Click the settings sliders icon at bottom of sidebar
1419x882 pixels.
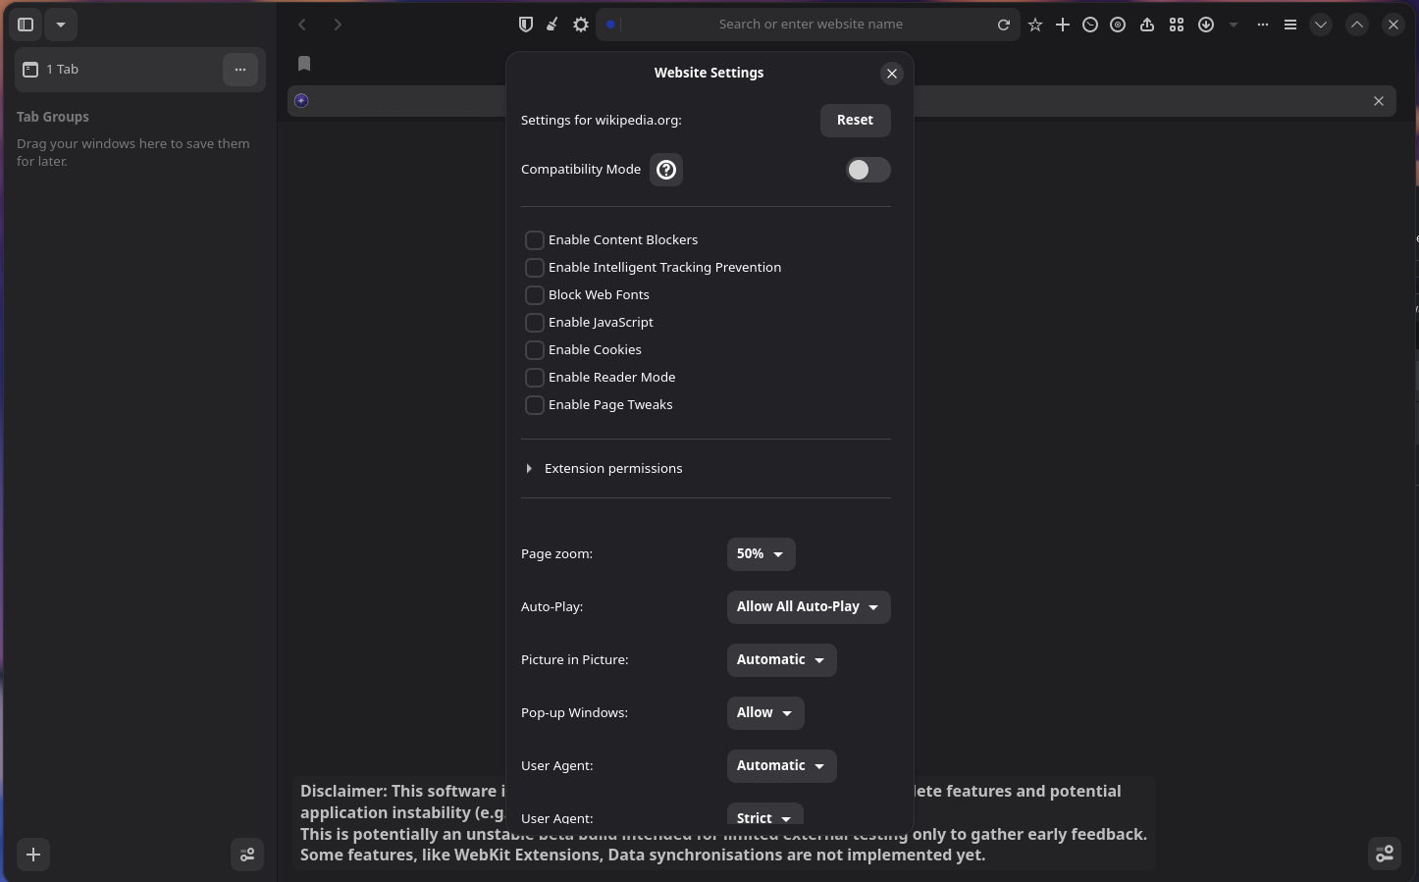pos(247,855)
